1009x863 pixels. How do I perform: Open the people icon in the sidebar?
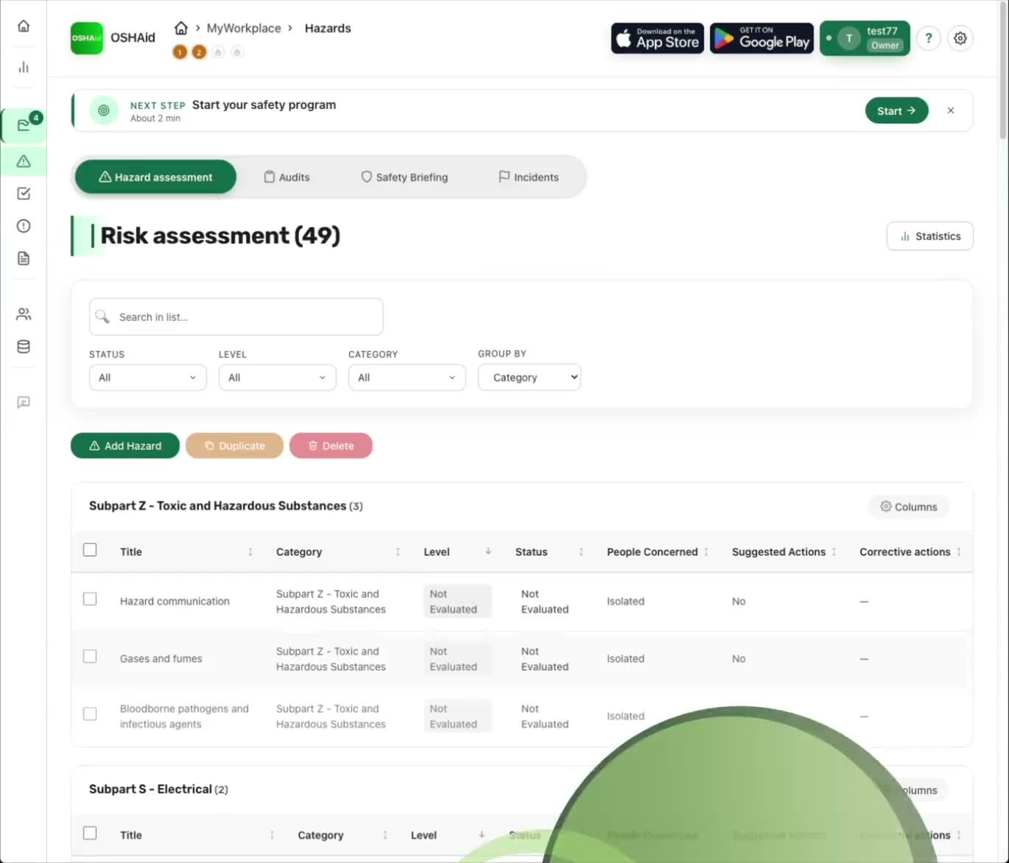24,314
